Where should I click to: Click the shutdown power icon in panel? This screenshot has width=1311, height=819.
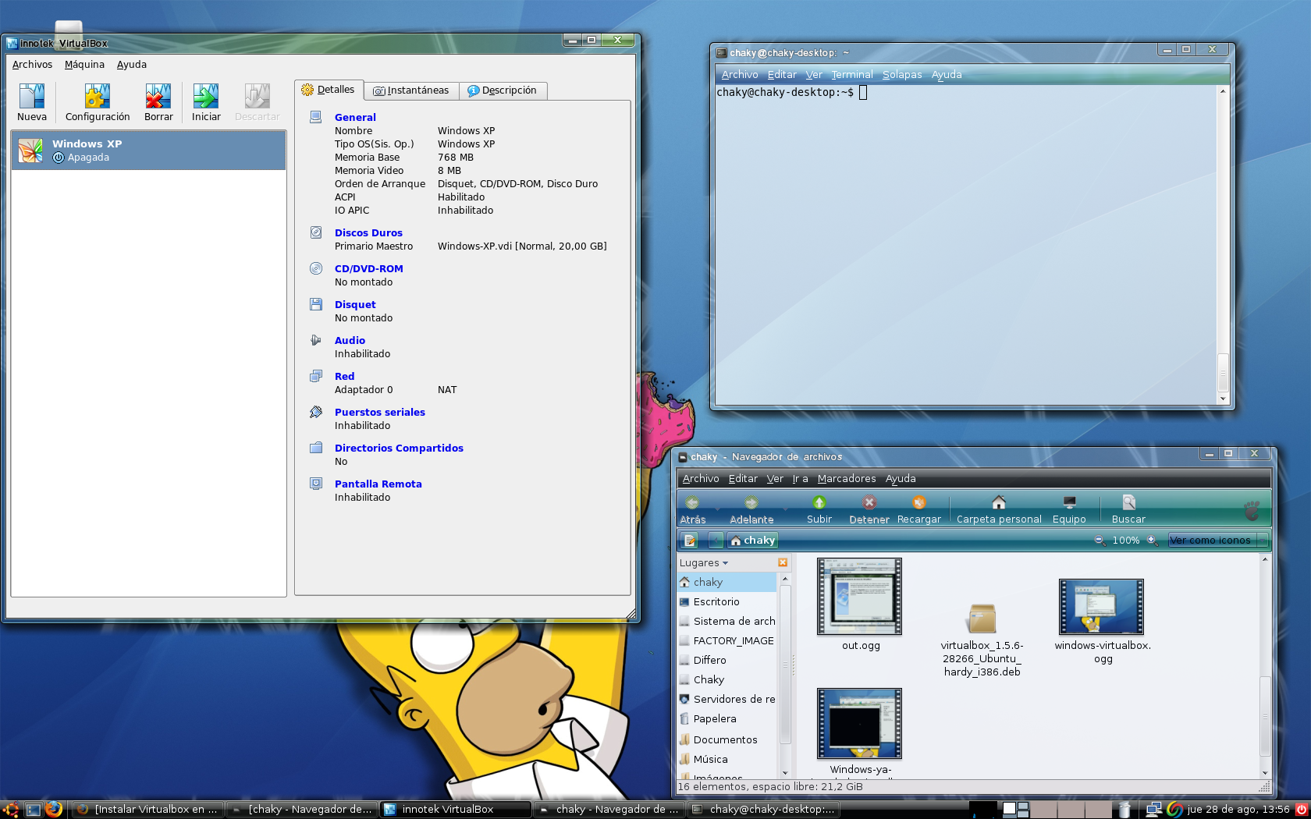pos(1301,810)
